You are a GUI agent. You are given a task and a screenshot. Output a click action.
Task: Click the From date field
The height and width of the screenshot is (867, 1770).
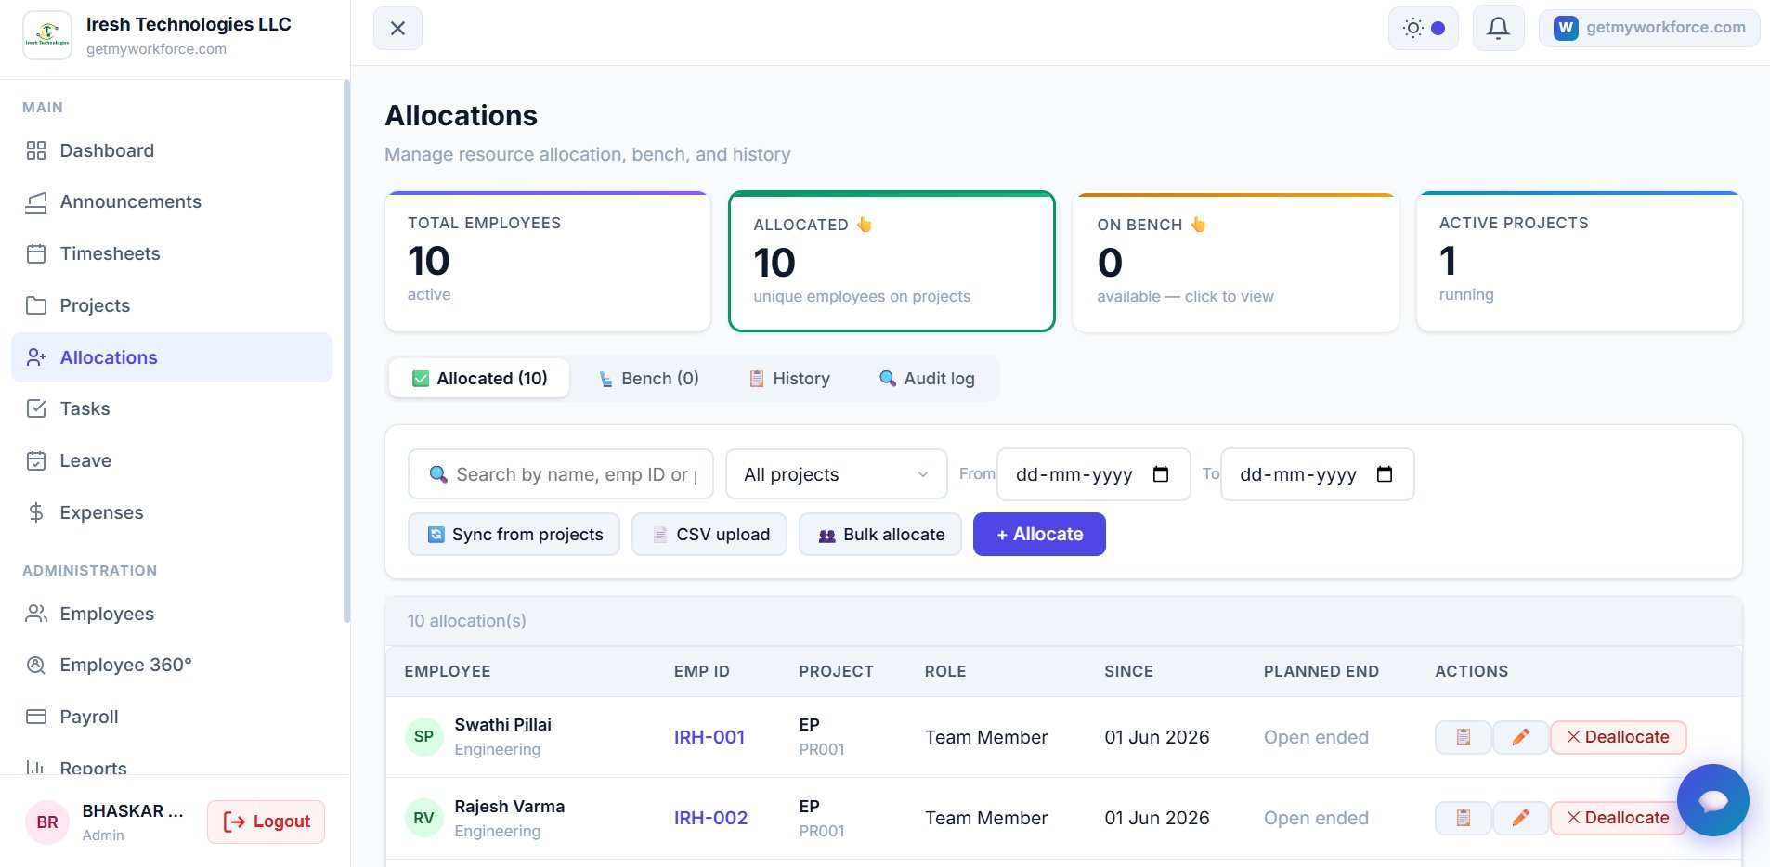pos(1093,474)
